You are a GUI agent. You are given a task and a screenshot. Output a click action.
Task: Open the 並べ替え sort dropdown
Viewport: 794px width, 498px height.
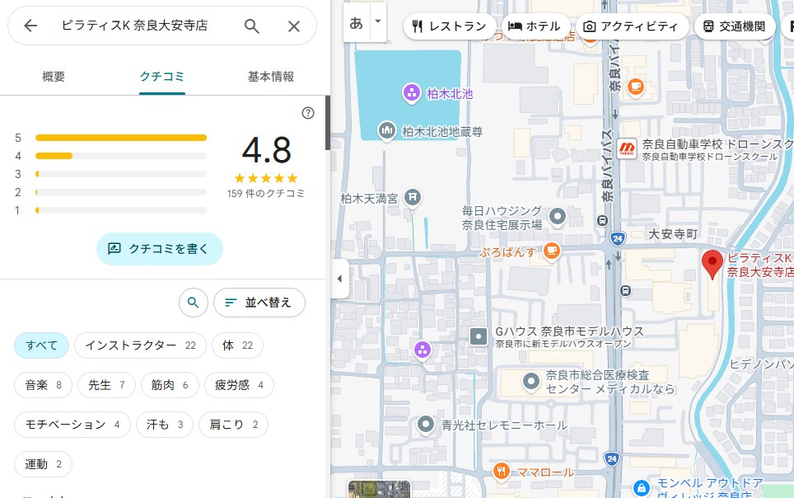(x=259, y=303)
